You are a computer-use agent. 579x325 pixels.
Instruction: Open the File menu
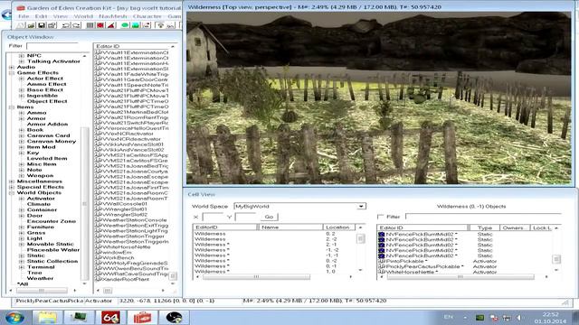point(24,16)
